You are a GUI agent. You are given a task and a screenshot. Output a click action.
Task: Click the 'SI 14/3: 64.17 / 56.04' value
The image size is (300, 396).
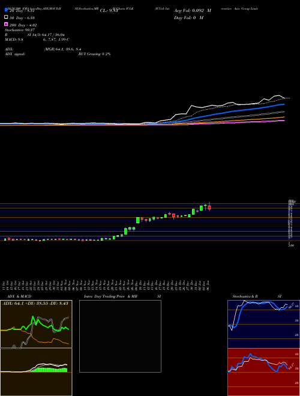[46, 35]
